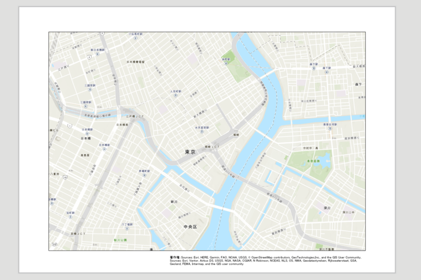Click the 日本橋 district label
421x280 pixels.
click(x=86, y=139)
